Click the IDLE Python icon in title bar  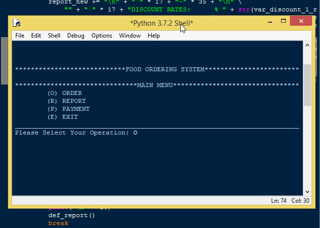point(17,23)
